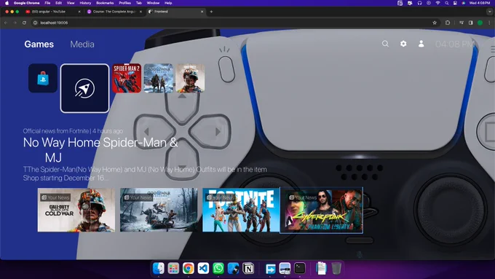Close the Frontend browser tab
This screenshot has width=495, height=279.
click(202, 12)
